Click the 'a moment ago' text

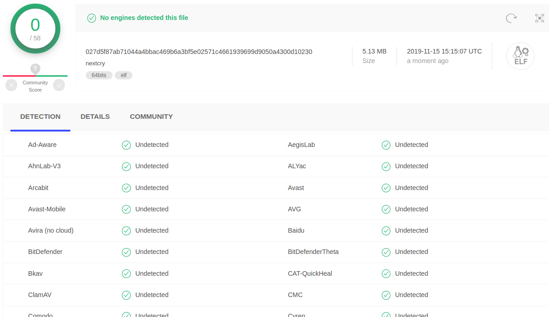427,61
